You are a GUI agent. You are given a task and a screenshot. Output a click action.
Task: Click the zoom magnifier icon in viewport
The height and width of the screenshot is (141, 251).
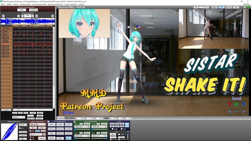245,7
